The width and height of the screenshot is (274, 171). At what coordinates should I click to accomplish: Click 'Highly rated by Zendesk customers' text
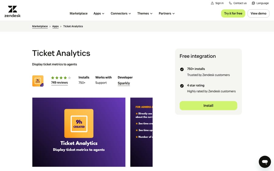[x=211, y=91]
